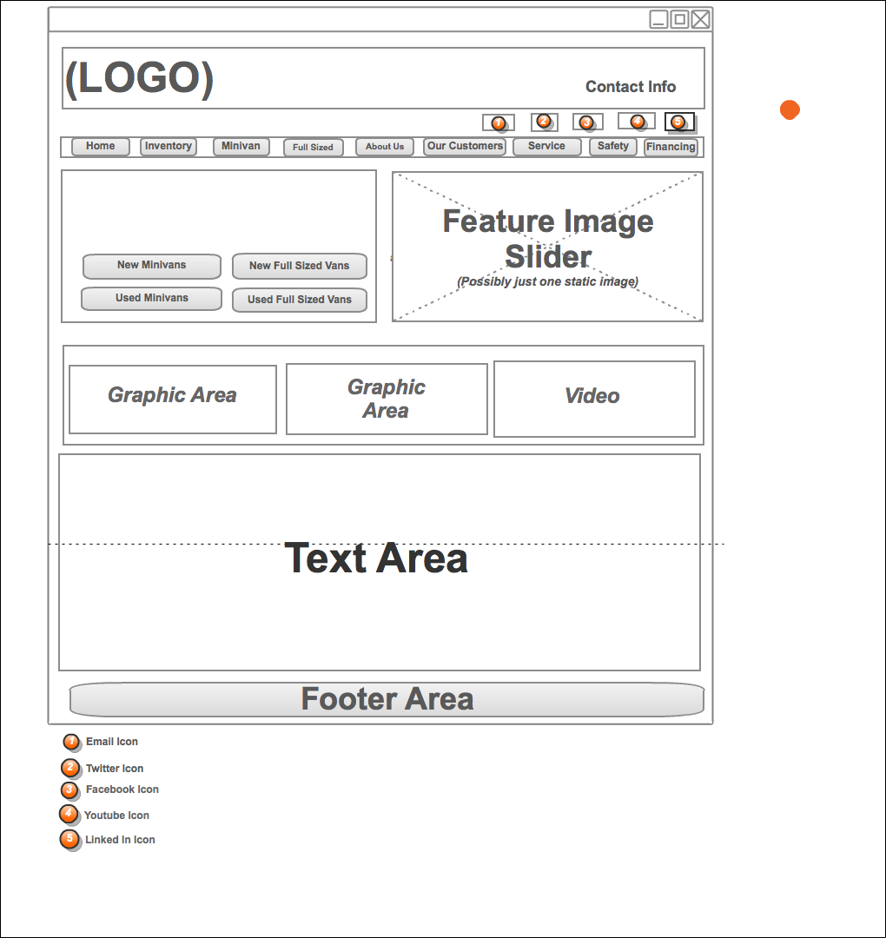Click the Video placeholder box

tap(594, 399)
